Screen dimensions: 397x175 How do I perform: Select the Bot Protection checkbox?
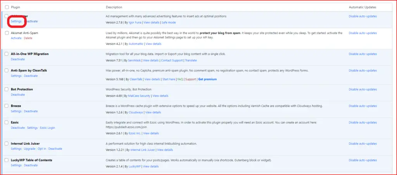tap(7, 89)
